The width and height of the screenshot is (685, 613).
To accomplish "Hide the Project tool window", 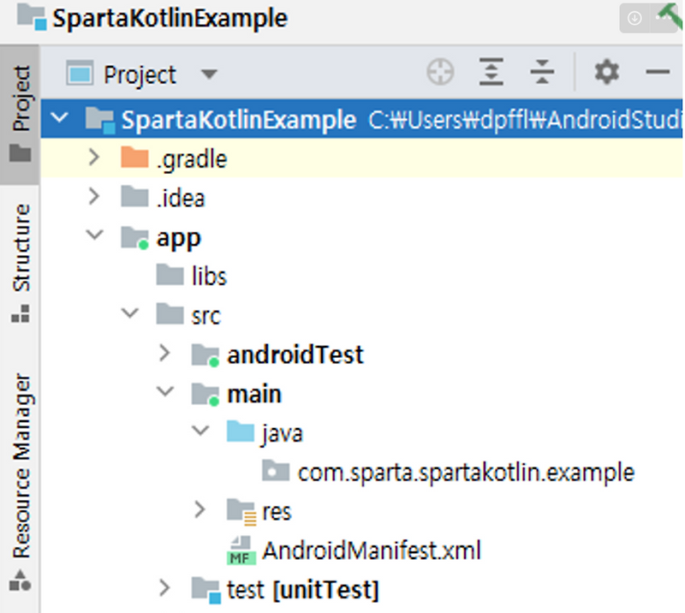I will 658,73.
